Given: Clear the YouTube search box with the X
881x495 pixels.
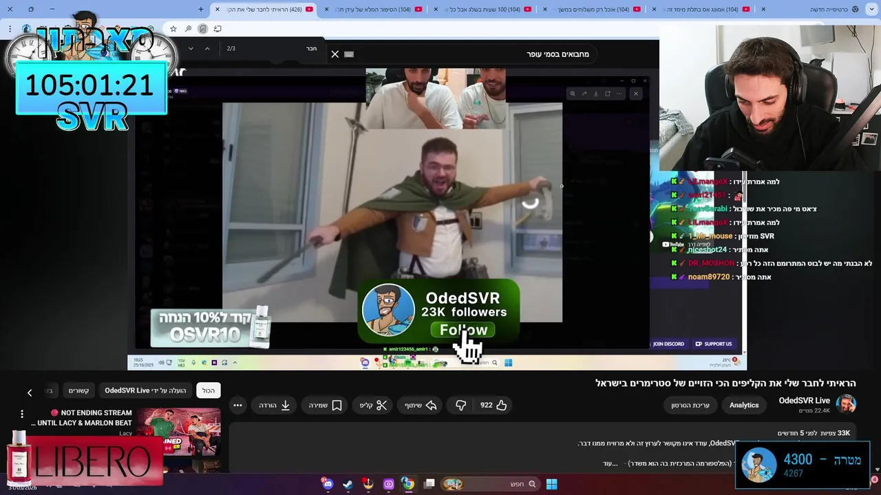Looking at the screenshot, I should point(335,54).
